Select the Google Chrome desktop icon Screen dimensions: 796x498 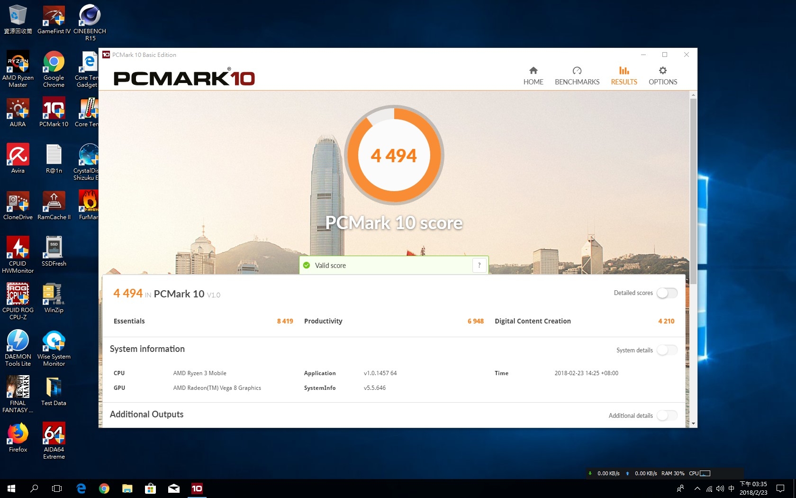click(x=54, y=69)
